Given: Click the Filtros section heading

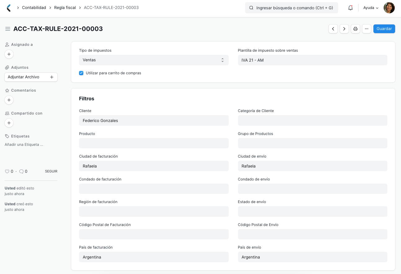Looking at the screenshot, I should point(86,98).
